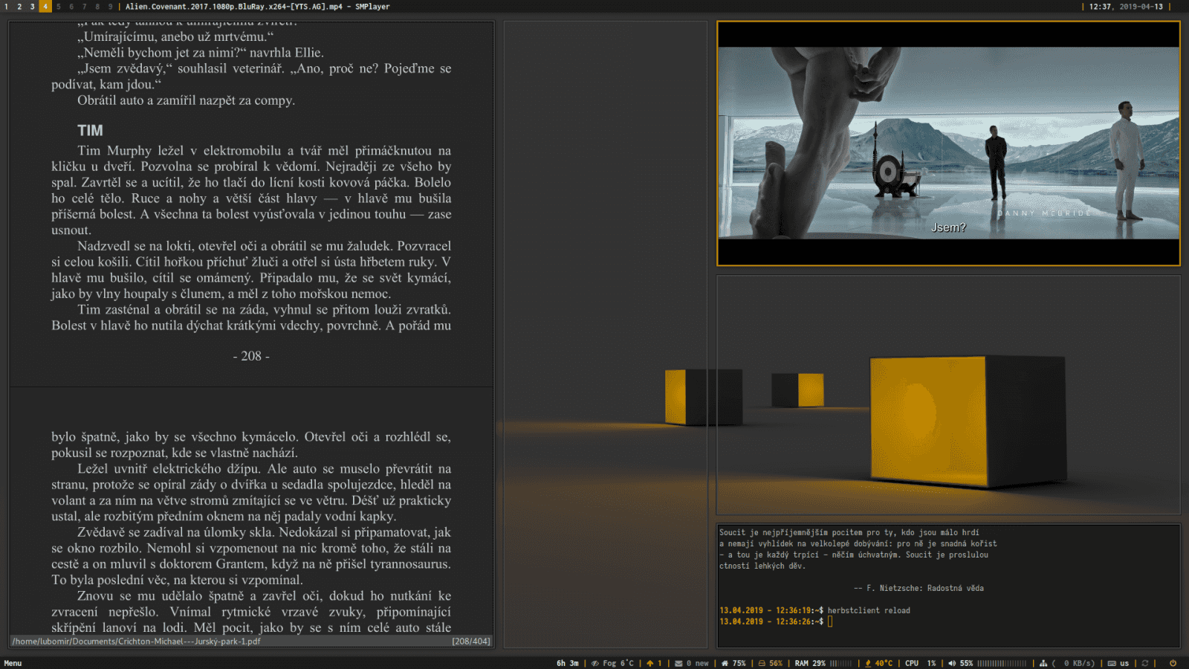This screenshot has width=1189, height=669.
Task: Click the thermometer temperature icon showing 40°C
Action: tap(867, 662)
